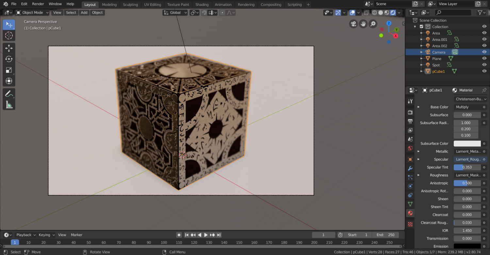Expand the Base Color disclosure triangle
Viewport: 490px width, 255px height.
(418, 107)
